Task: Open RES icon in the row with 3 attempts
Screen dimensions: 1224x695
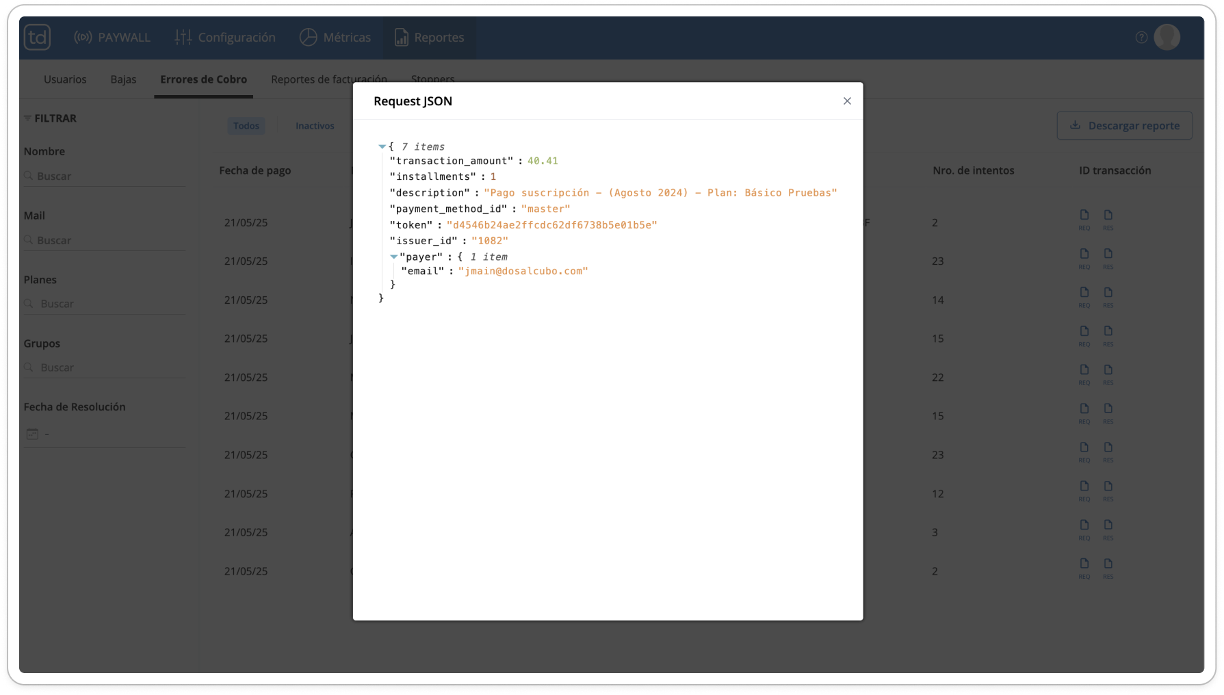Action: pos(1108,530)
